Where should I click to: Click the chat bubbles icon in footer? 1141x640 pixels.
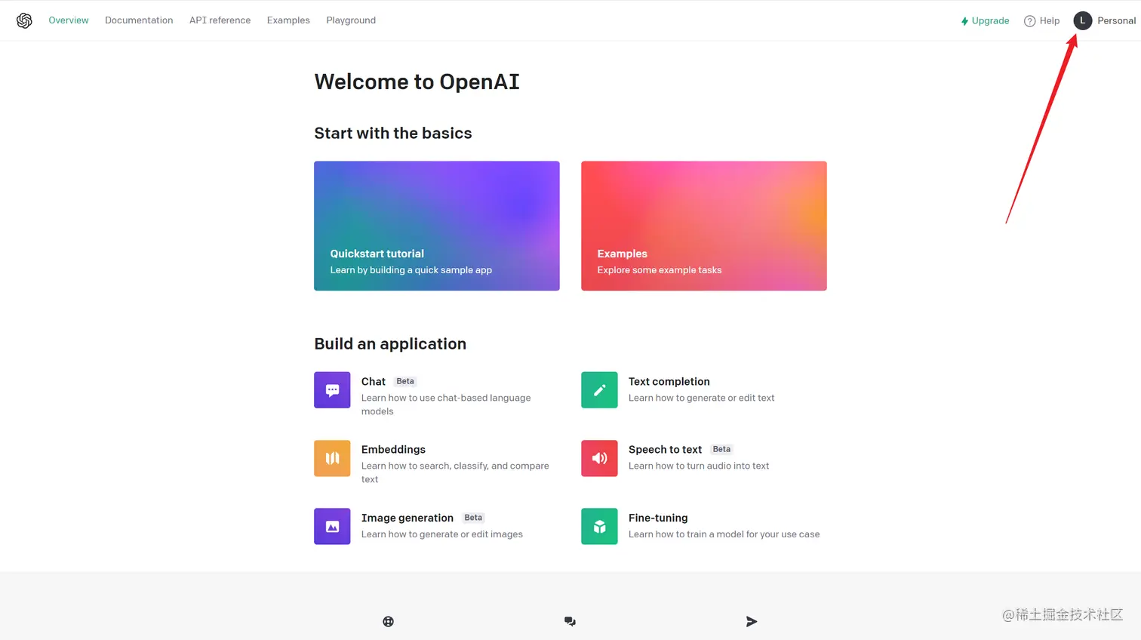(x=570, y=621)
